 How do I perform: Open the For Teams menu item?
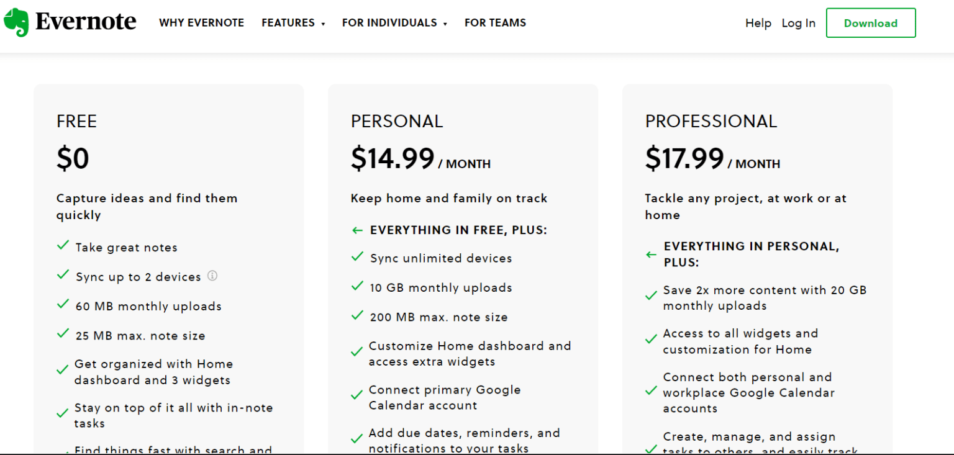495,23
